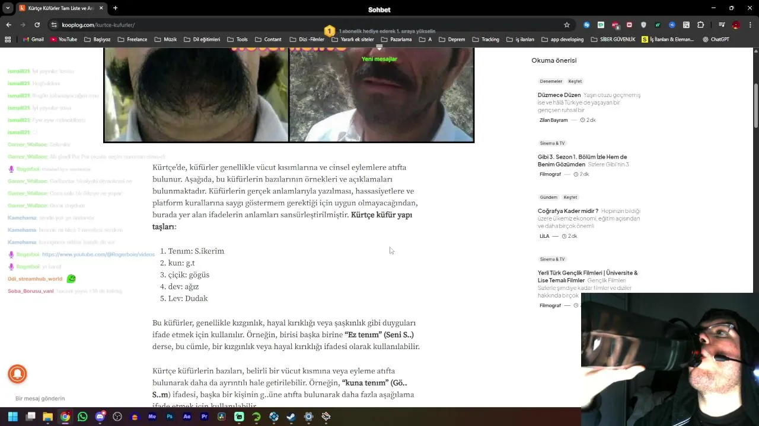
Task: Expand the Tracking bookmark folder
Action: [x=486, y=40]
